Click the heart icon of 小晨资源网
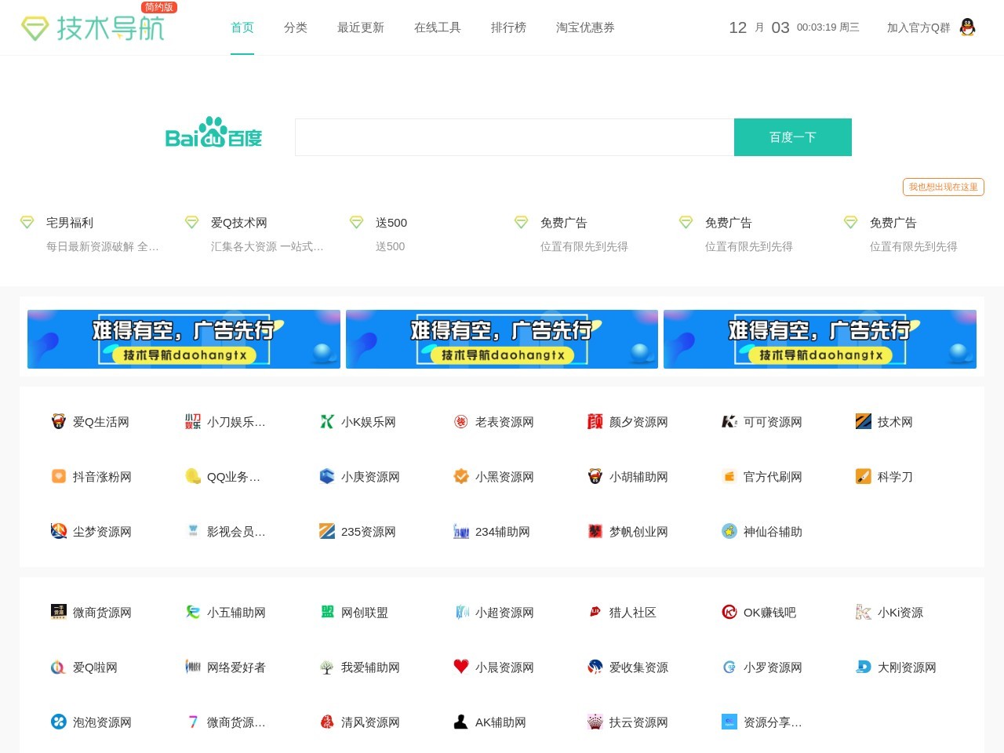Viewport: 1004px width, 753px height. pyautogui.click(x=460, y=667)
